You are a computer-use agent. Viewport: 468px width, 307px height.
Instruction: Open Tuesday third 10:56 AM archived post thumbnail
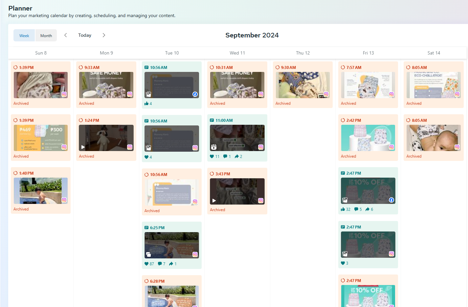pyautogui.click(x=172, y=192)
